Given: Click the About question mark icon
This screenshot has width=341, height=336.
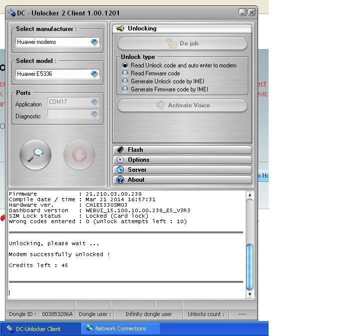Looking at the screenshot, I should point(120,180).
